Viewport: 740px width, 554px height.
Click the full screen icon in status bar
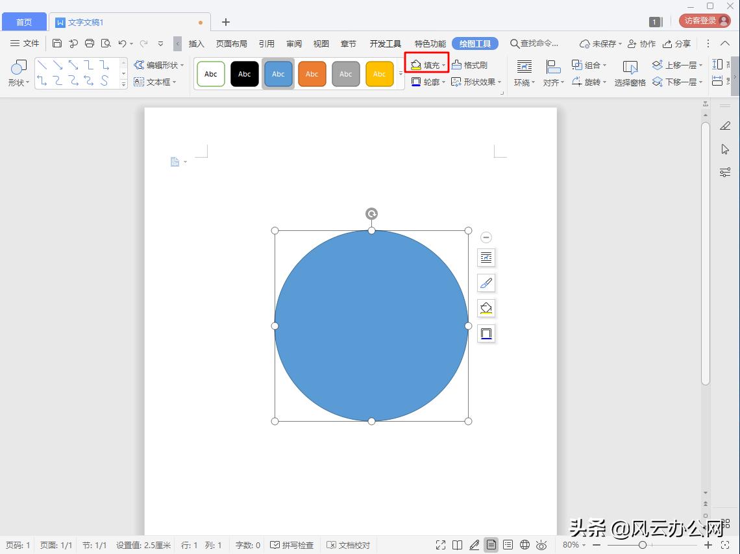(x=441, y=545)
